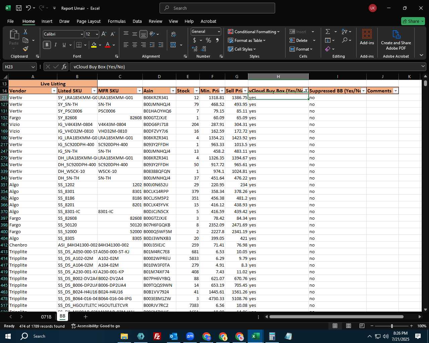Open the Data ribbon tab
Image resolution: width=429 pixels, height=343 pixels.
pos(137,21)
